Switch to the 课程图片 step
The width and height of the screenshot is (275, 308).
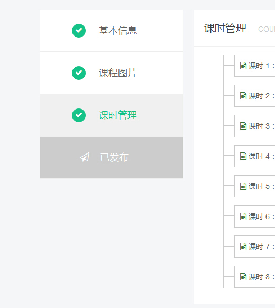click(112, 73)
